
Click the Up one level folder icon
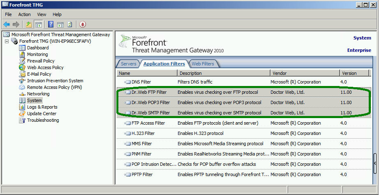[x=29, y=24]
